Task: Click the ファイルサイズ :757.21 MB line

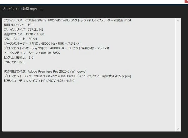Action: coord(24,29)
